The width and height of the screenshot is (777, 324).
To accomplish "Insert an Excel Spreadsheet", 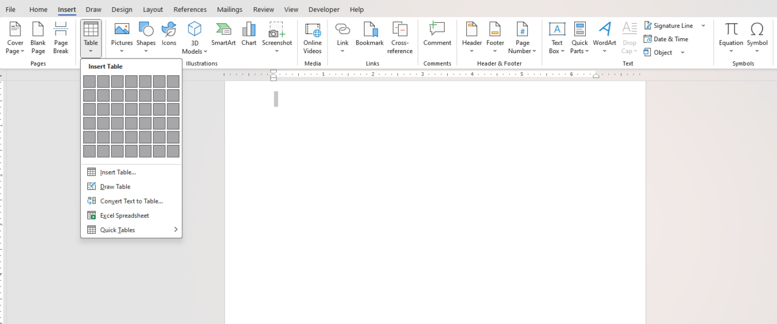I will tap(131, 215).
